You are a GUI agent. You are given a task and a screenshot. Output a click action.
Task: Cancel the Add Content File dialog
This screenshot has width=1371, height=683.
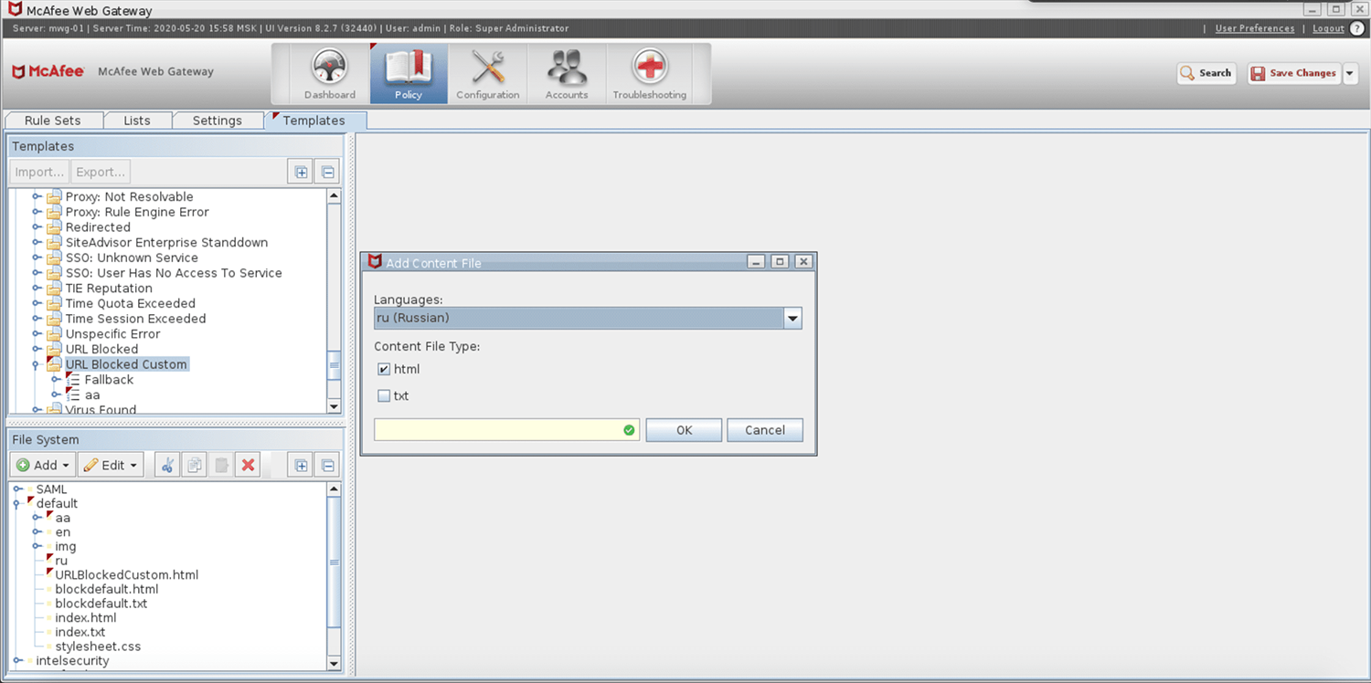coord(765,430)
